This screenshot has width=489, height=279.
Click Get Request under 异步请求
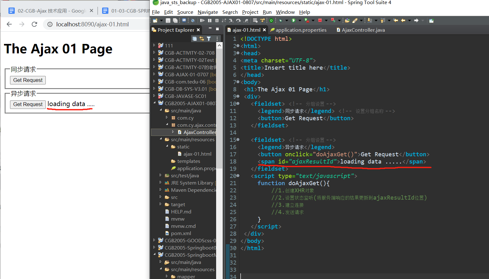28,104
